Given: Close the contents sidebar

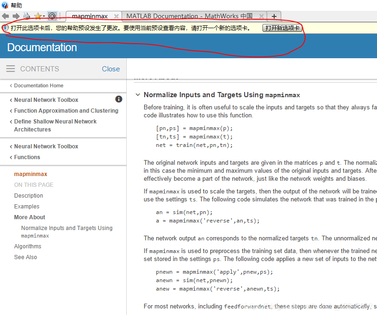Looking at the screenshot, I should pyautogui.click(x=111, y=69).
